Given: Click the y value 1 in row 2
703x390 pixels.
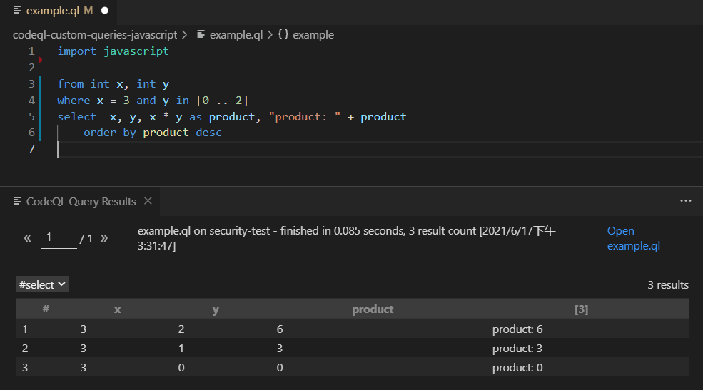Looking at the screenshot, I should (181, 349).
